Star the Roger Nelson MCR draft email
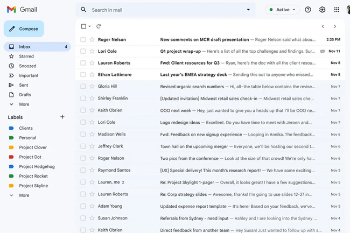Screen dimensions: 350x233 (x=92, y=39)
